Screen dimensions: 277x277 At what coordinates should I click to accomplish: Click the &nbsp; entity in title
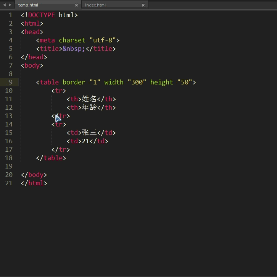[74, 49]
